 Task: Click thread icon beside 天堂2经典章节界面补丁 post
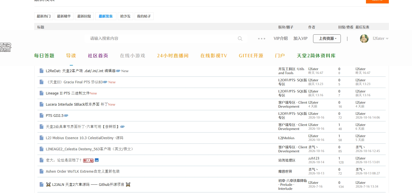41,127
